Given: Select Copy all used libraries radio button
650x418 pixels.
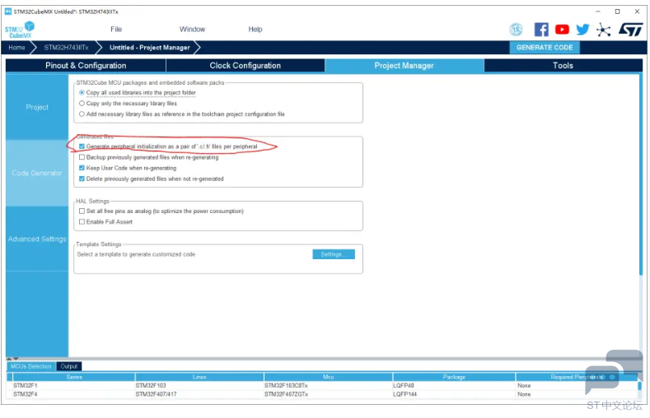Looking at the screenshot, I should pyautogui.click(x=82, y=93).
